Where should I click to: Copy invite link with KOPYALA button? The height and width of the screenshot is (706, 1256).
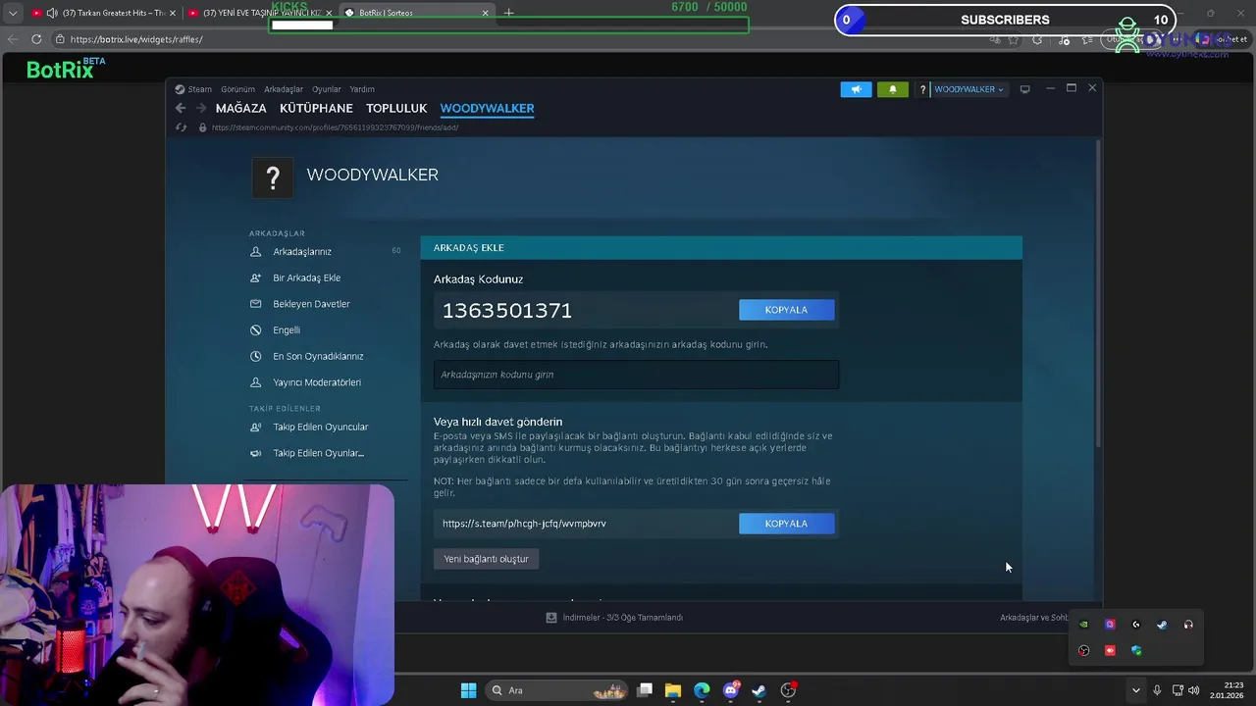(x=786, y=524)
